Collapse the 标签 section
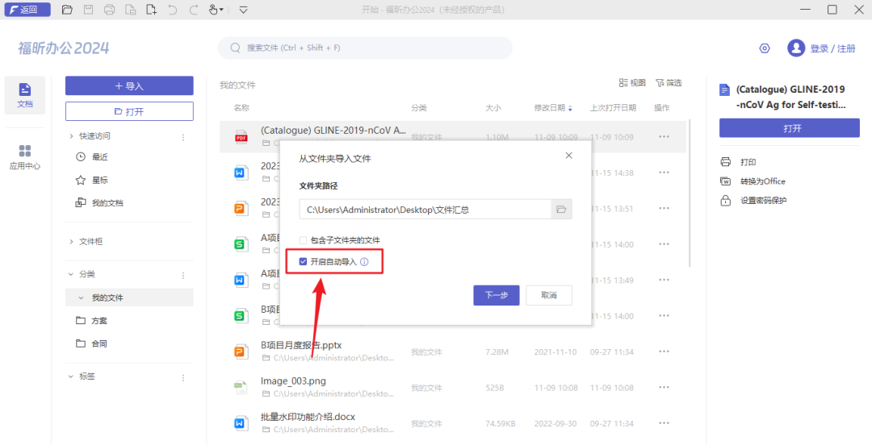The image size is (872, 445). coord(71,376)
